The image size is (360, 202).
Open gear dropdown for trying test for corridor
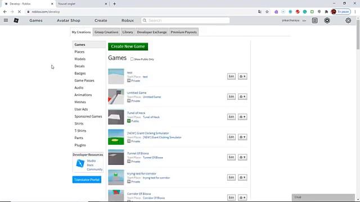[242, 177]
